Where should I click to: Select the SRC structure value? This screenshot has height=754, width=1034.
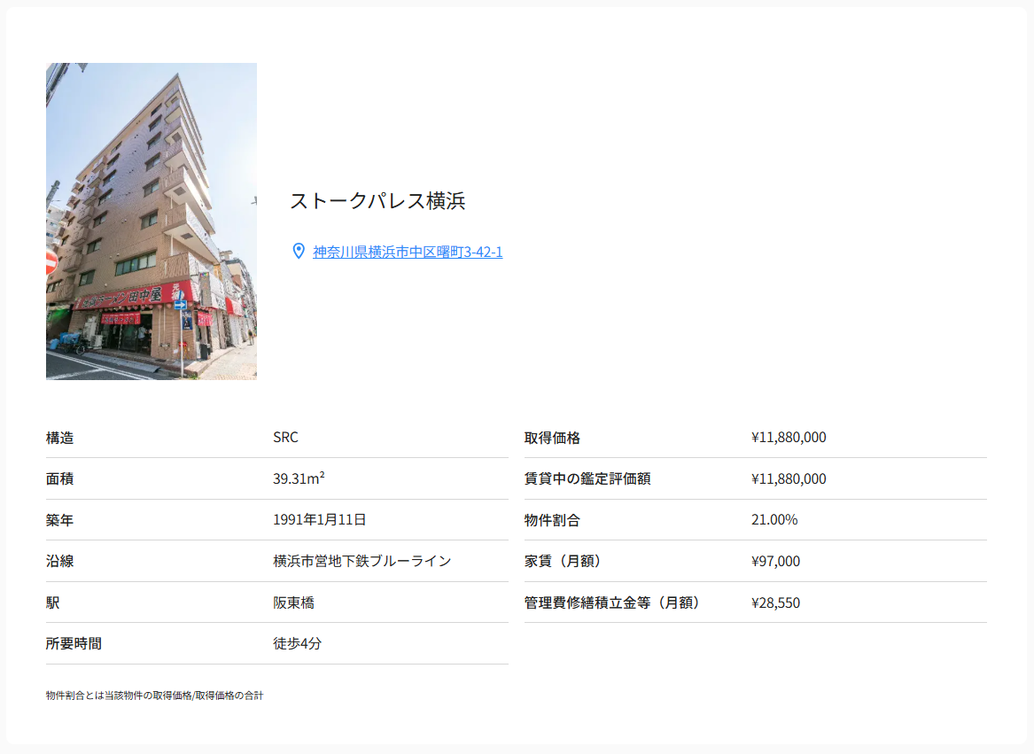point(285,438)
